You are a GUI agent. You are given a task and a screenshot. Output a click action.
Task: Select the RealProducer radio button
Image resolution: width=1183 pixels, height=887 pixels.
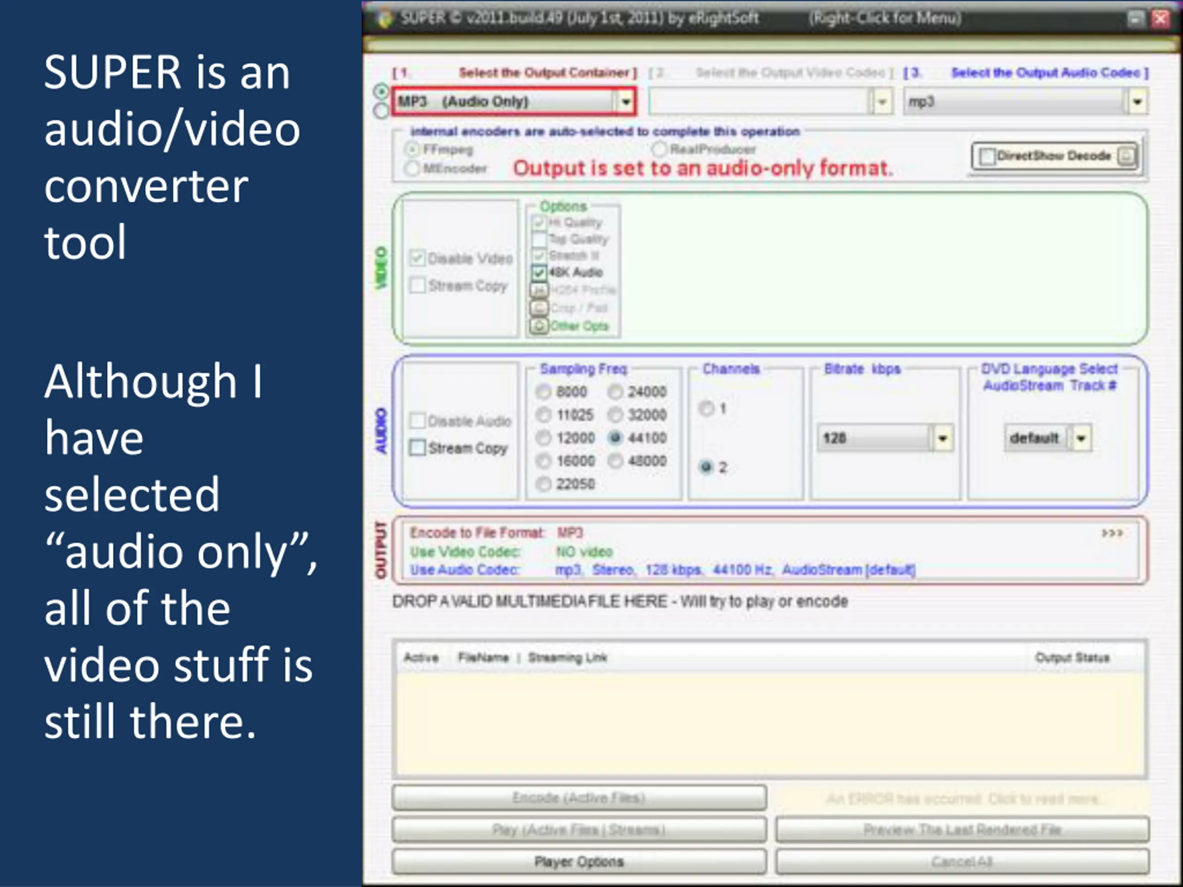click(x=659, y=149)
